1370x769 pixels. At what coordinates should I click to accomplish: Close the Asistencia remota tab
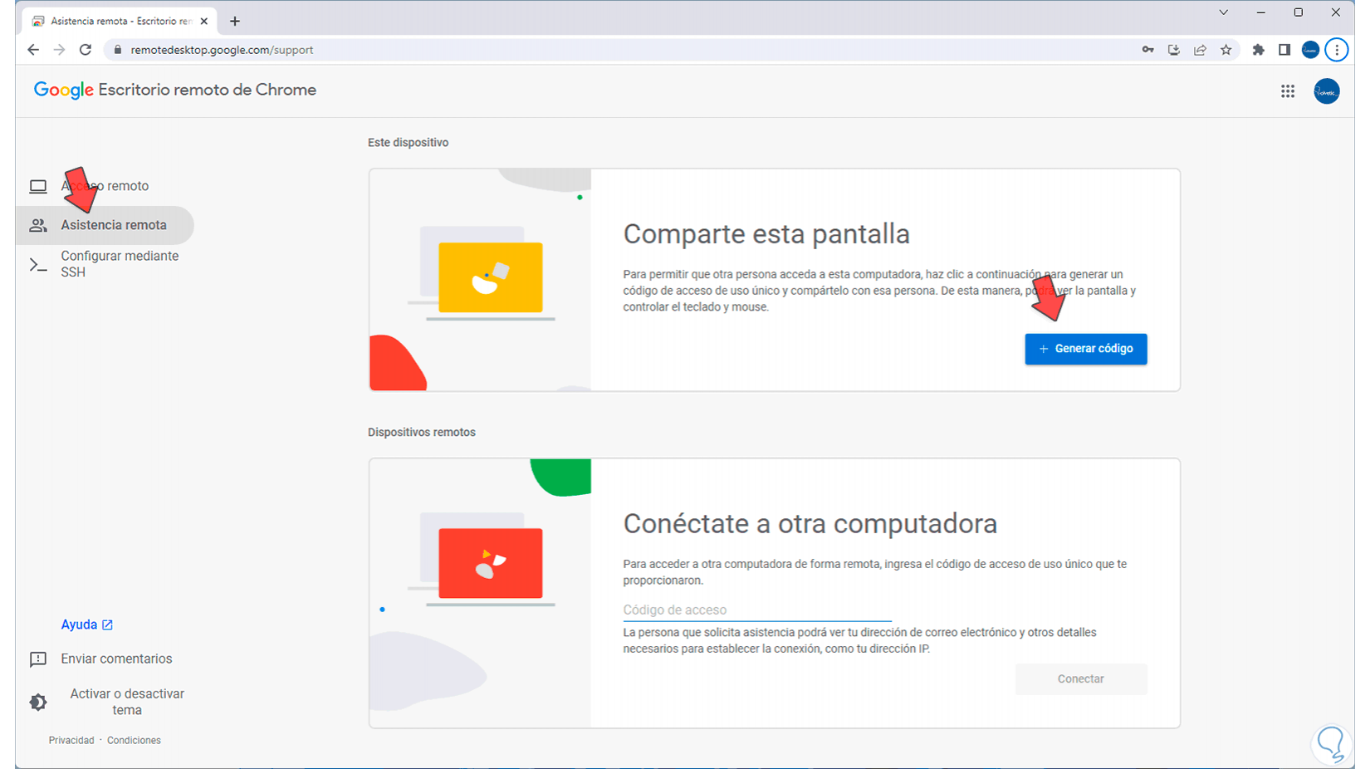(204, 21)
